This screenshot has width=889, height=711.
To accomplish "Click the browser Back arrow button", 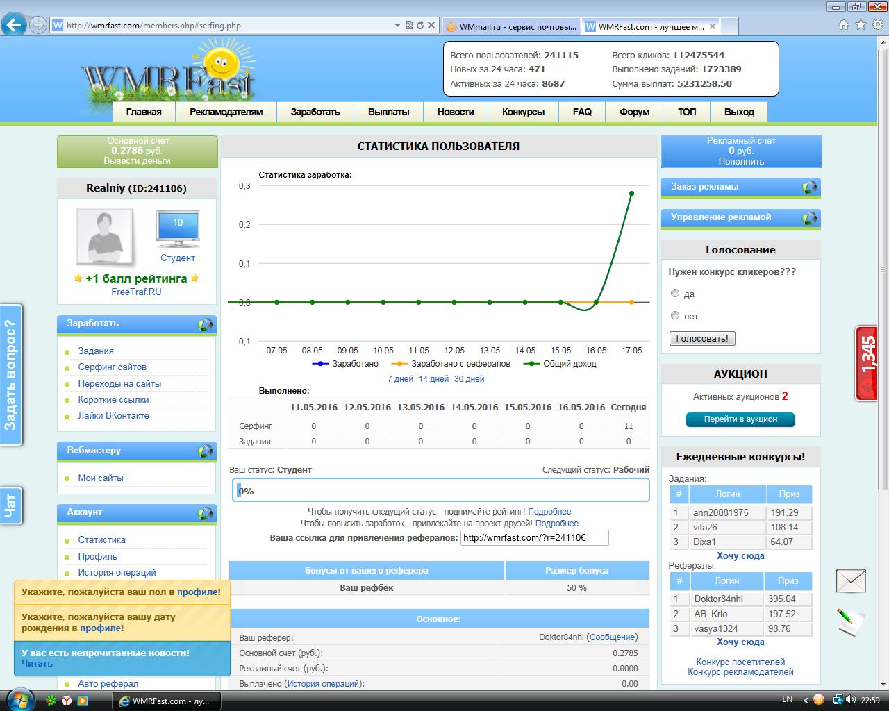I will pos(15,25).
